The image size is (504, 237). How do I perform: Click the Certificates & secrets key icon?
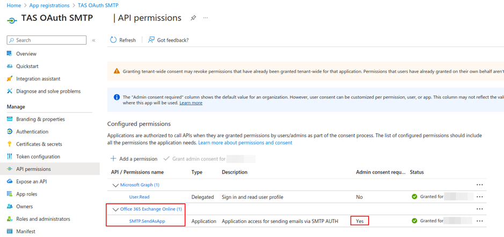point(10,144)
